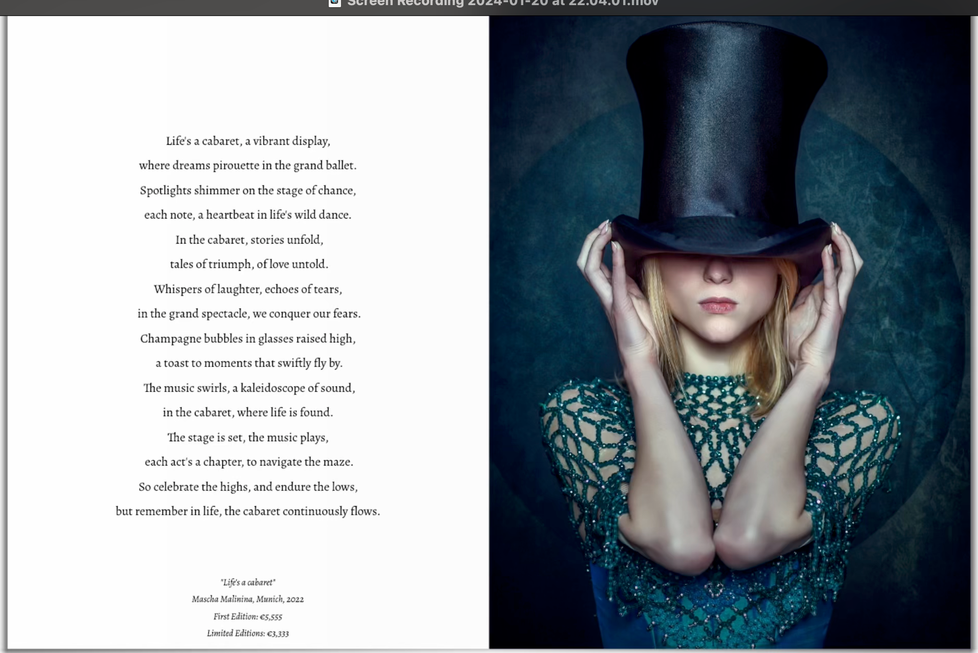Click the "So celebrate the highs" line
Screen dimensions: 978x653
tap(248, 487)
